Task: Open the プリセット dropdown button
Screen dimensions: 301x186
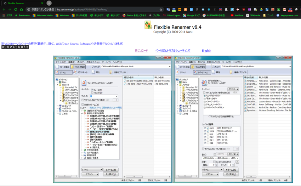Action: [233, 89]
